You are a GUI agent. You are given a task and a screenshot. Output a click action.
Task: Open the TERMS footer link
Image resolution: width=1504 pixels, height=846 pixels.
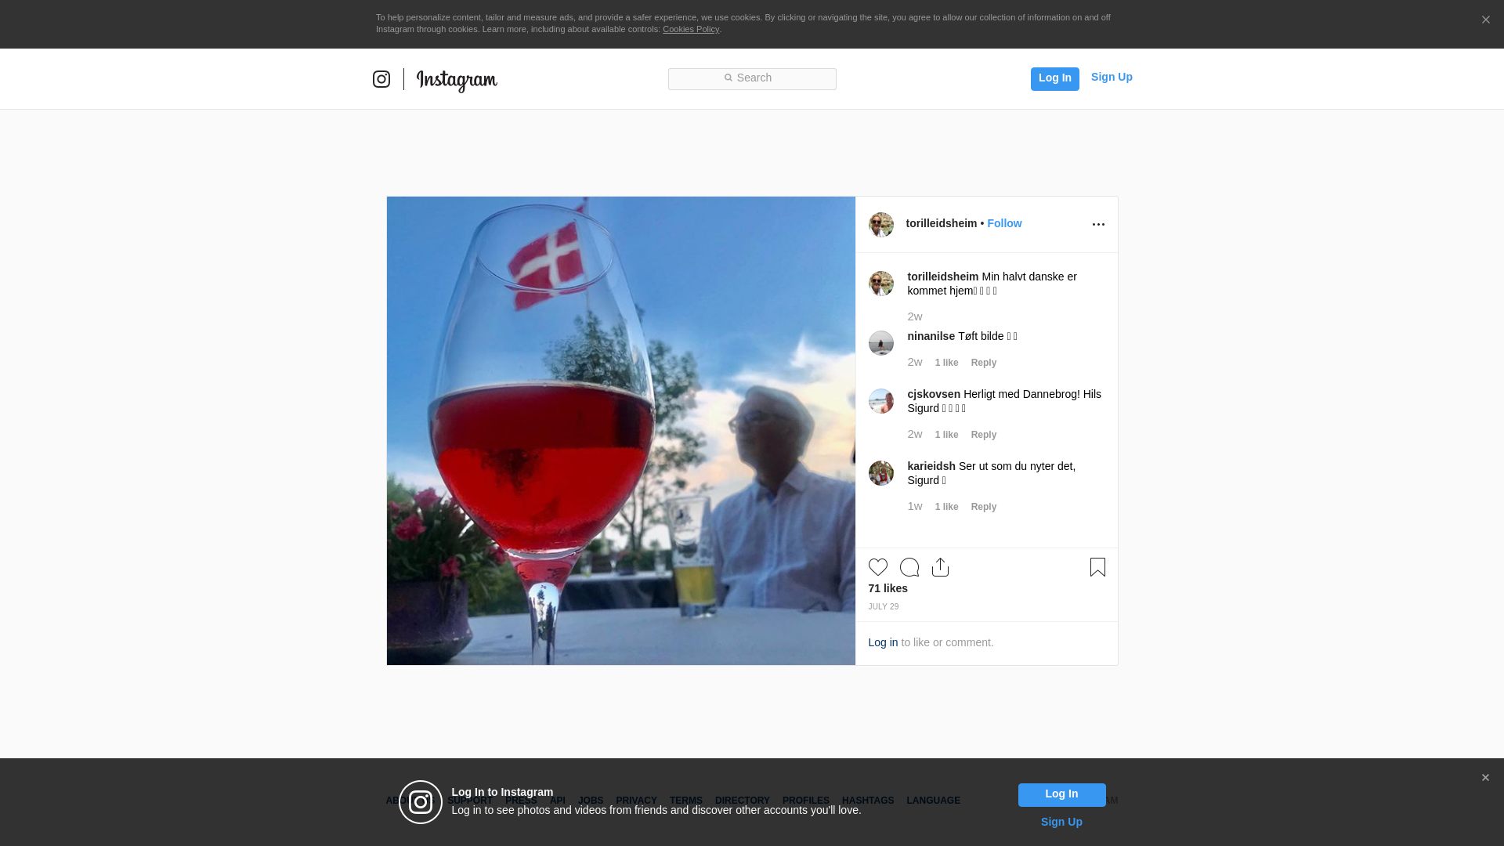(x=686, y=801)
